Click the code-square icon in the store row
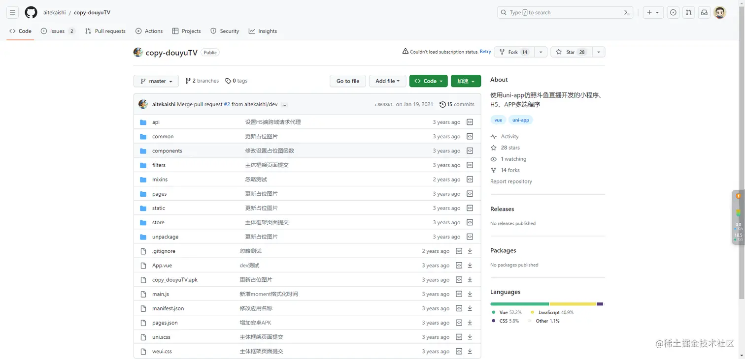Image resolution: width=745 pixels, height=359 pixels. 470,222
